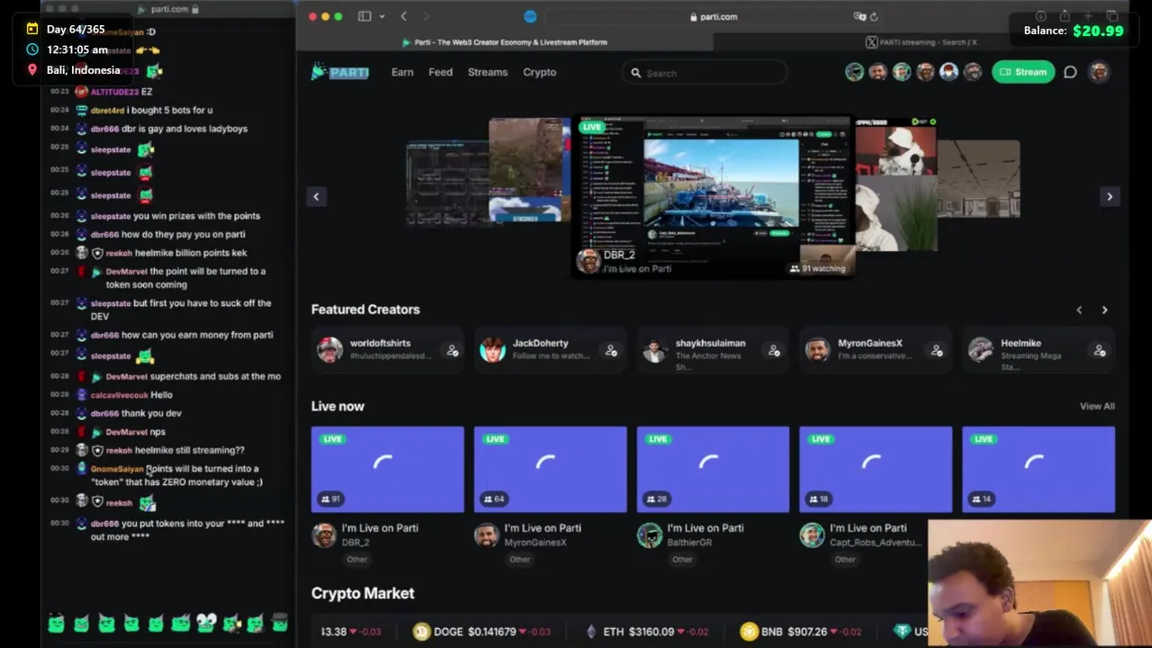
Task: Click the skull emote in the chat emote row
Action: [206, 622]
